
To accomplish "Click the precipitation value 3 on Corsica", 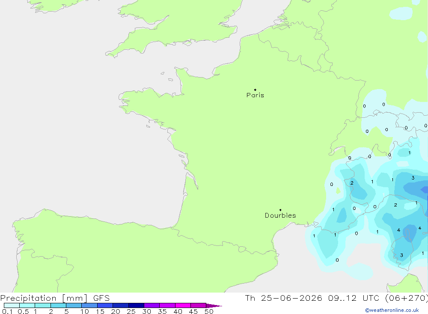I will pos(401,255).
